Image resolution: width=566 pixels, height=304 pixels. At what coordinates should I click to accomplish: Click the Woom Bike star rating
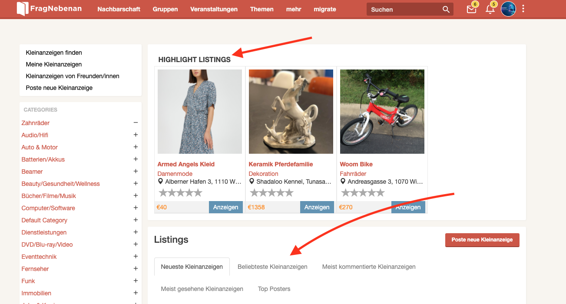pyautogui.click(x=363, y=192)
